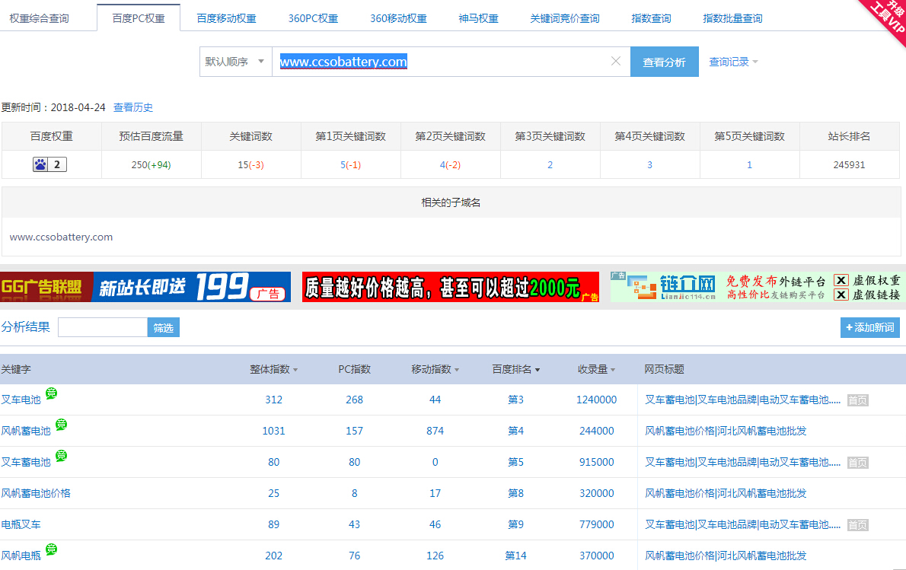Open the 默认顺序 sort order dropdown
Screen dimensions: 906x570
[235, 62]
